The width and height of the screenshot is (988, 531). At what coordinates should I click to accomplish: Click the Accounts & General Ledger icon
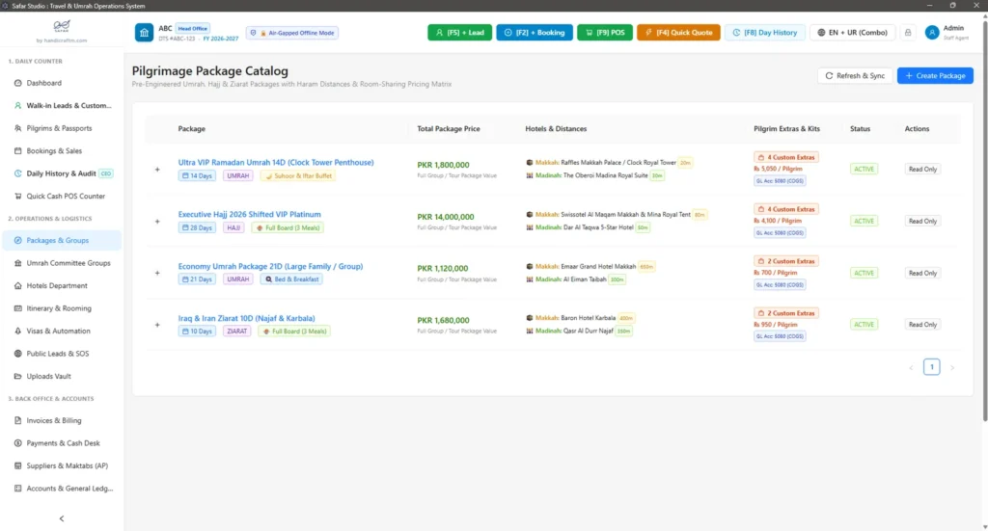(x=17, y=489)
